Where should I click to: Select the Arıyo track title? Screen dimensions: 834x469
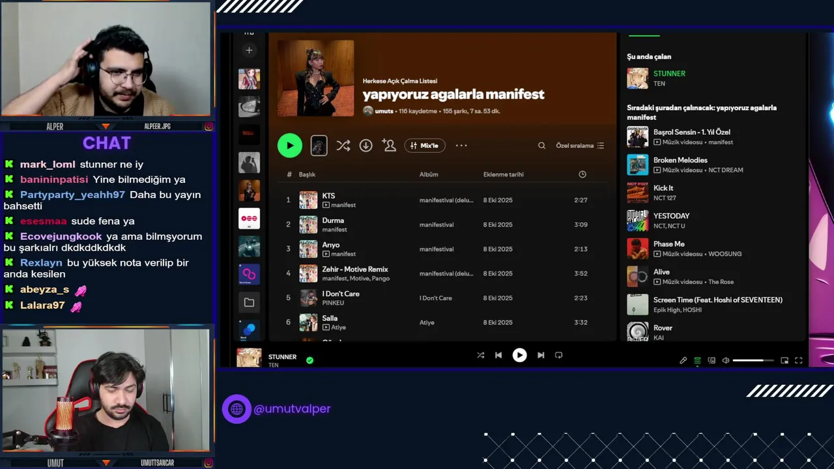(331, 245)
